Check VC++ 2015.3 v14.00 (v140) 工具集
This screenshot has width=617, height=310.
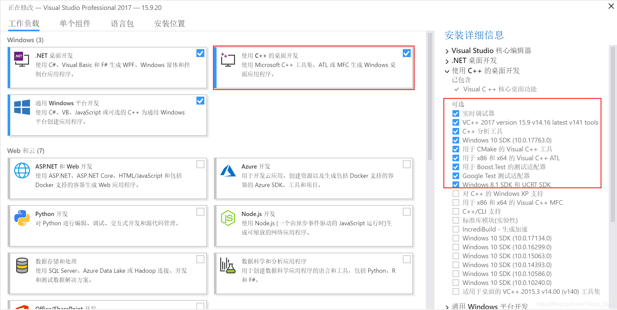(456, 292)
